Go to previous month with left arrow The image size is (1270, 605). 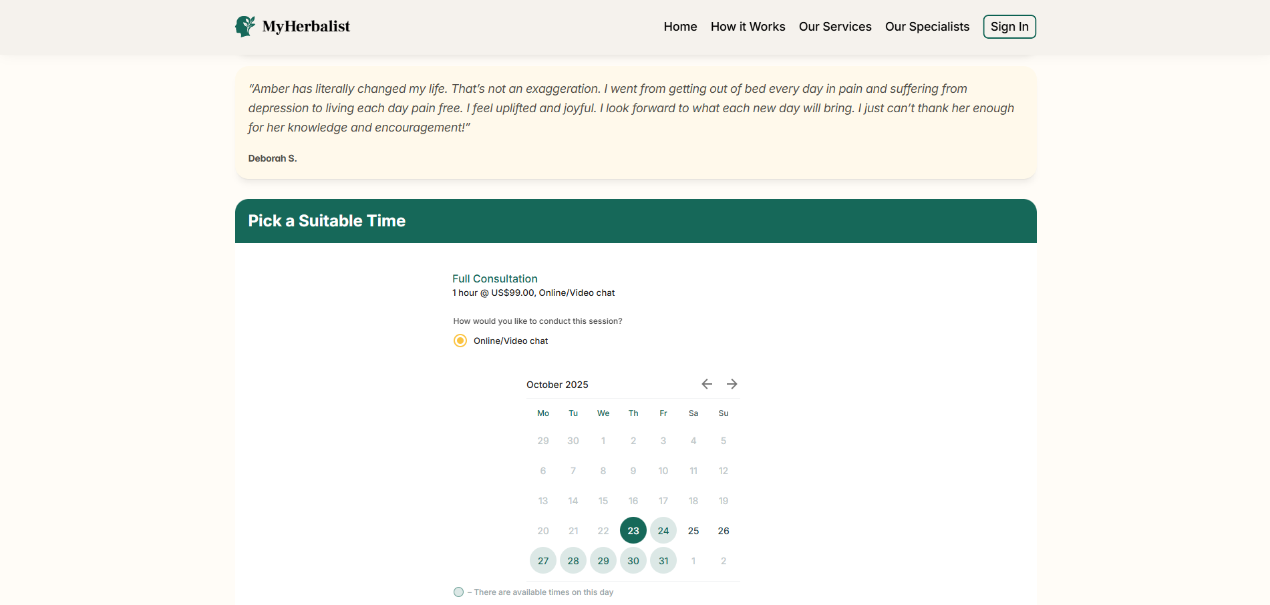point(707,384)
